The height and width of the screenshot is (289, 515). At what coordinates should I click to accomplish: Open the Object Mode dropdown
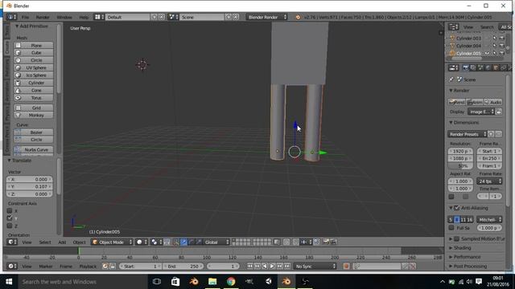[x=112, y=242]
